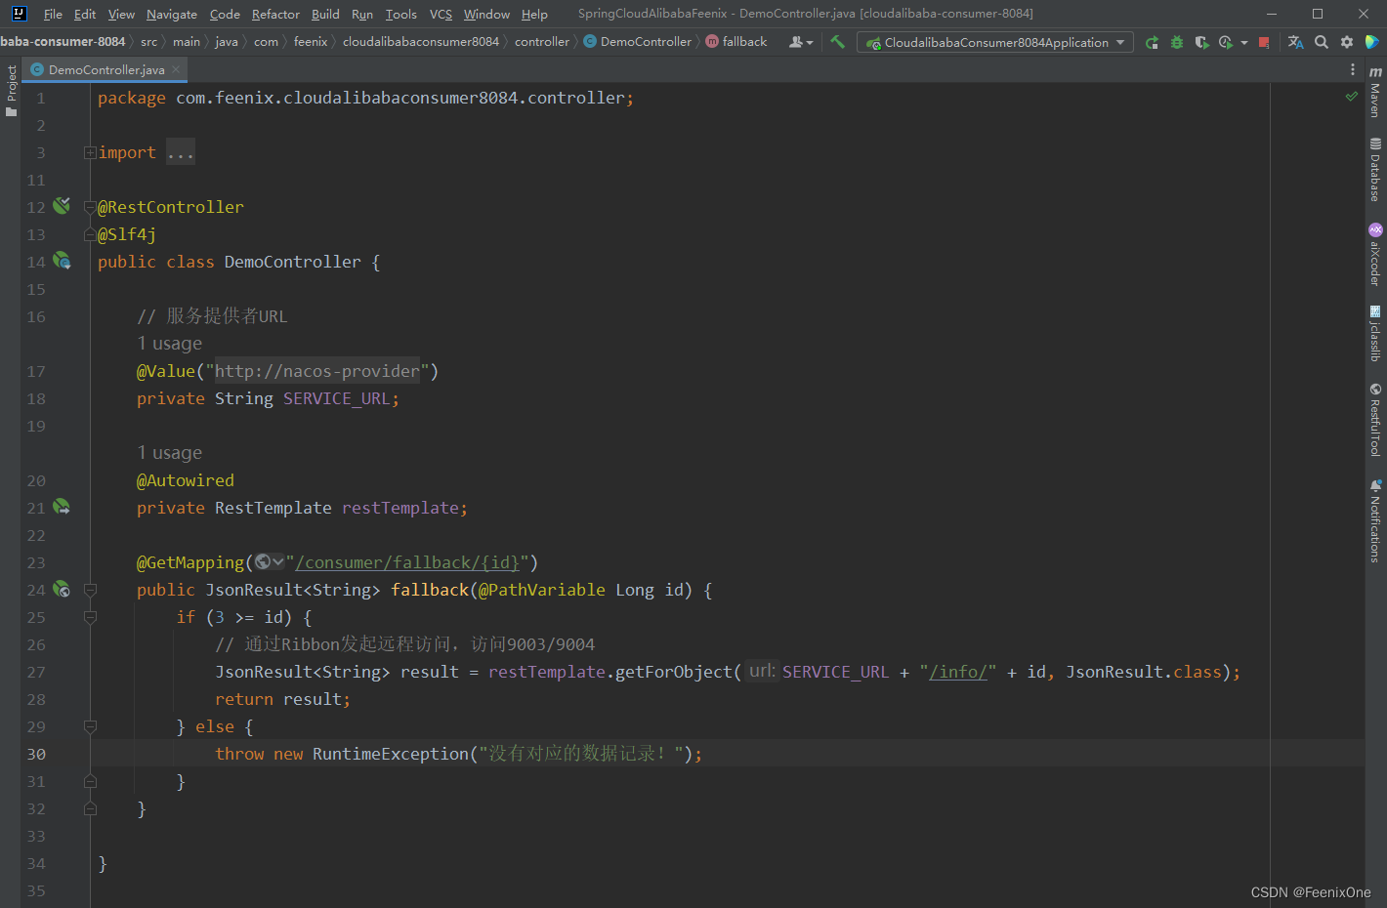Collapse the @RestController class fold marker

pyautogui.click(x=90, y=207)
